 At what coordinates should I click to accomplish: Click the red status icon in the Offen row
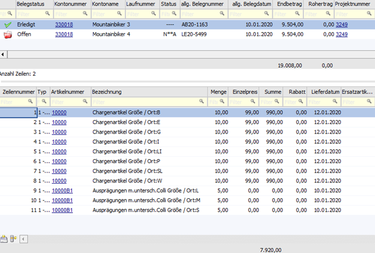[x=7, y=35]
